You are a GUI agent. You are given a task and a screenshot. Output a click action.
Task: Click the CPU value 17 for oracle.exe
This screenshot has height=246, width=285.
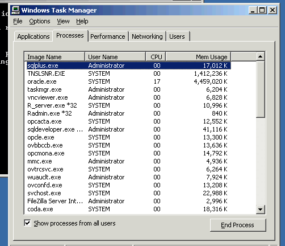click(157, 81)
